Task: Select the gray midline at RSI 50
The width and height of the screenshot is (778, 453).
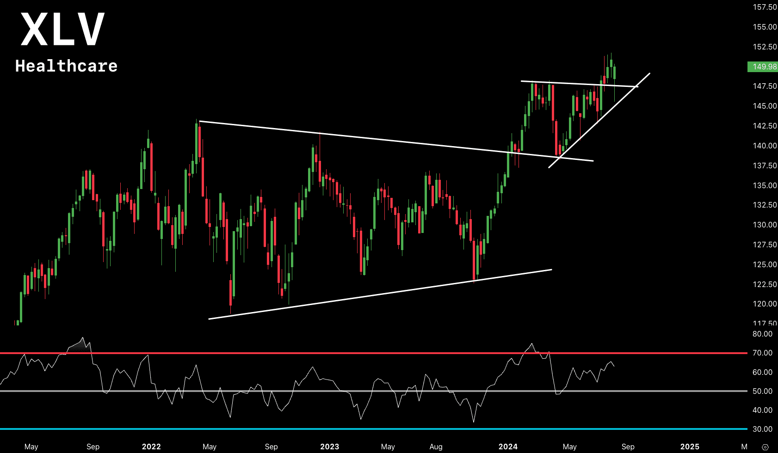Action: (x=374, y=391)
